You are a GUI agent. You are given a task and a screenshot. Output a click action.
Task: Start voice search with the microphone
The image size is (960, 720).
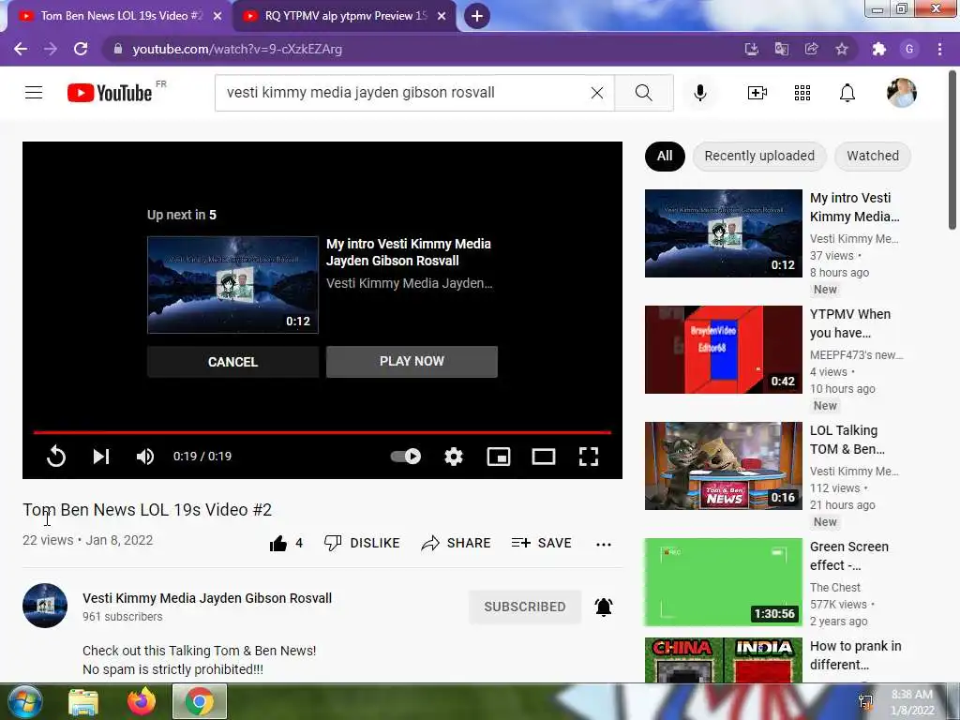700,93
